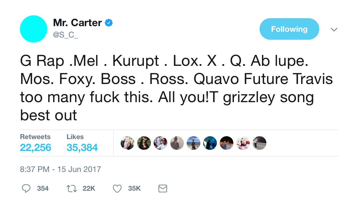View the Likes count 35,384

tap(82, 148)
